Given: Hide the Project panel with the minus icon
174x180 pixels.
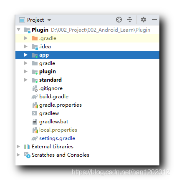Looking at the screenshot, I should (x=154, y=20).
